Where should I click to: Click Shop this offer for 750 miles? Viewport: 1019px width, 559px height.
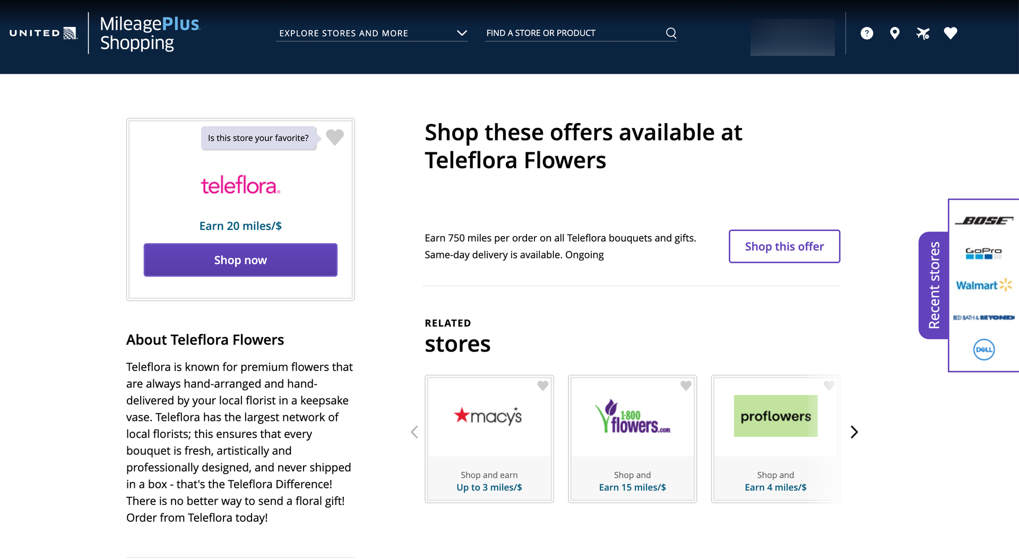click(784, 246)
